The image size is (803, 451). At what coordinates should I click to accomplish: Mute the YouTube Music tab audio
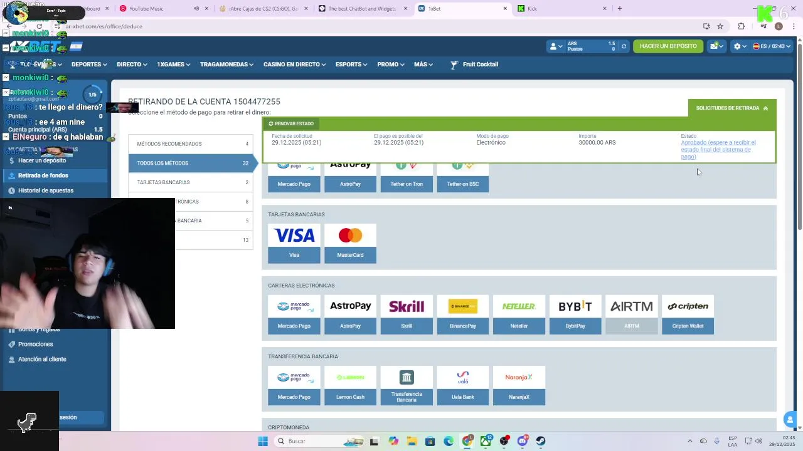[x=196, y=9]
